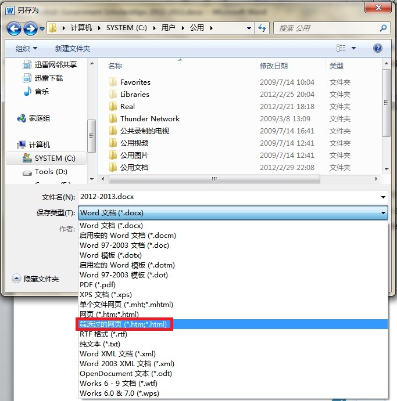Choose 启用宏的 Word 模板 (*.dotm)
Viewport: 397px width, 401px height.
[233, 265]
